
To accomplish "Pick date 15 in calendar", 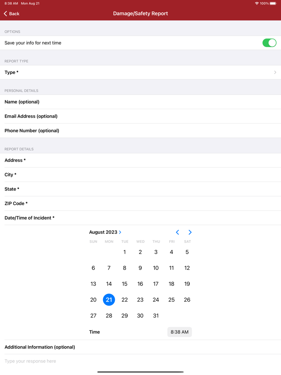I will 124,284.
